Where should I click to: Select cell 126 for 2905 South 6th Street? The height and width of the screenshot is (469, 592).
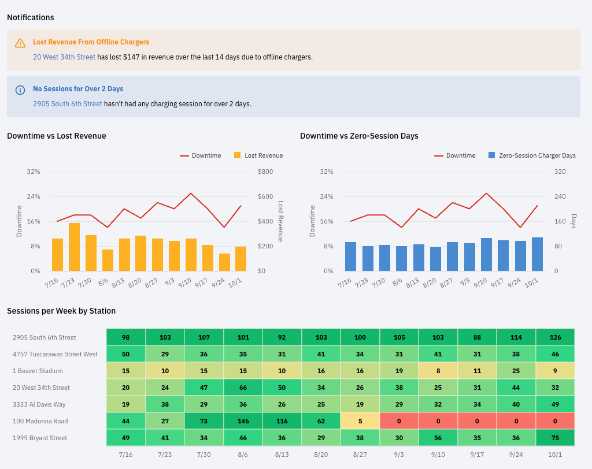[x=555, y=337]
